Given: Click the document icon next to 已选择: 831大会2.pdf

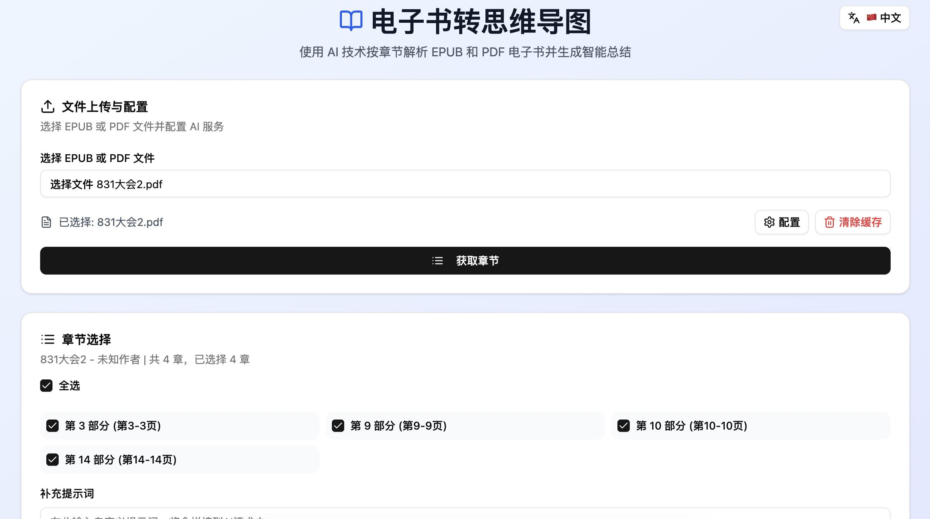Looking at the screenshot, I should 46,222.
